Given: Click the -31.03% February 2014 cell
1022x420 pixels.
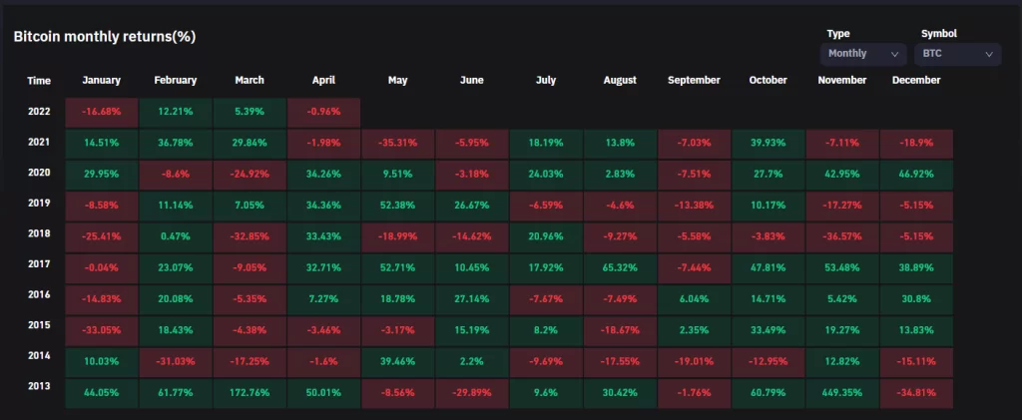Looking at the screenshot, I should click(x=176, y=361).
